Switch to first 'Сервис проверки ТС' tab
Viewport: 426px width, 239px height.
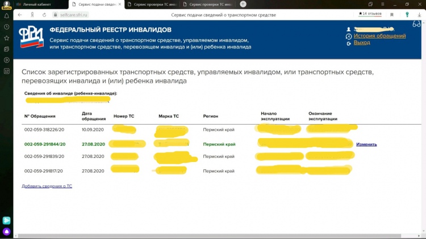tap(151, 4)
